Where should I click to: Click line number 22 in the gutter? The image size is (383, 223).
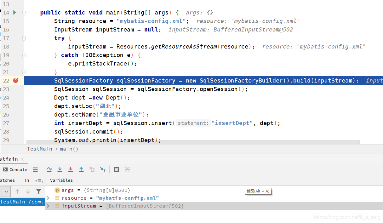[6, 81]
